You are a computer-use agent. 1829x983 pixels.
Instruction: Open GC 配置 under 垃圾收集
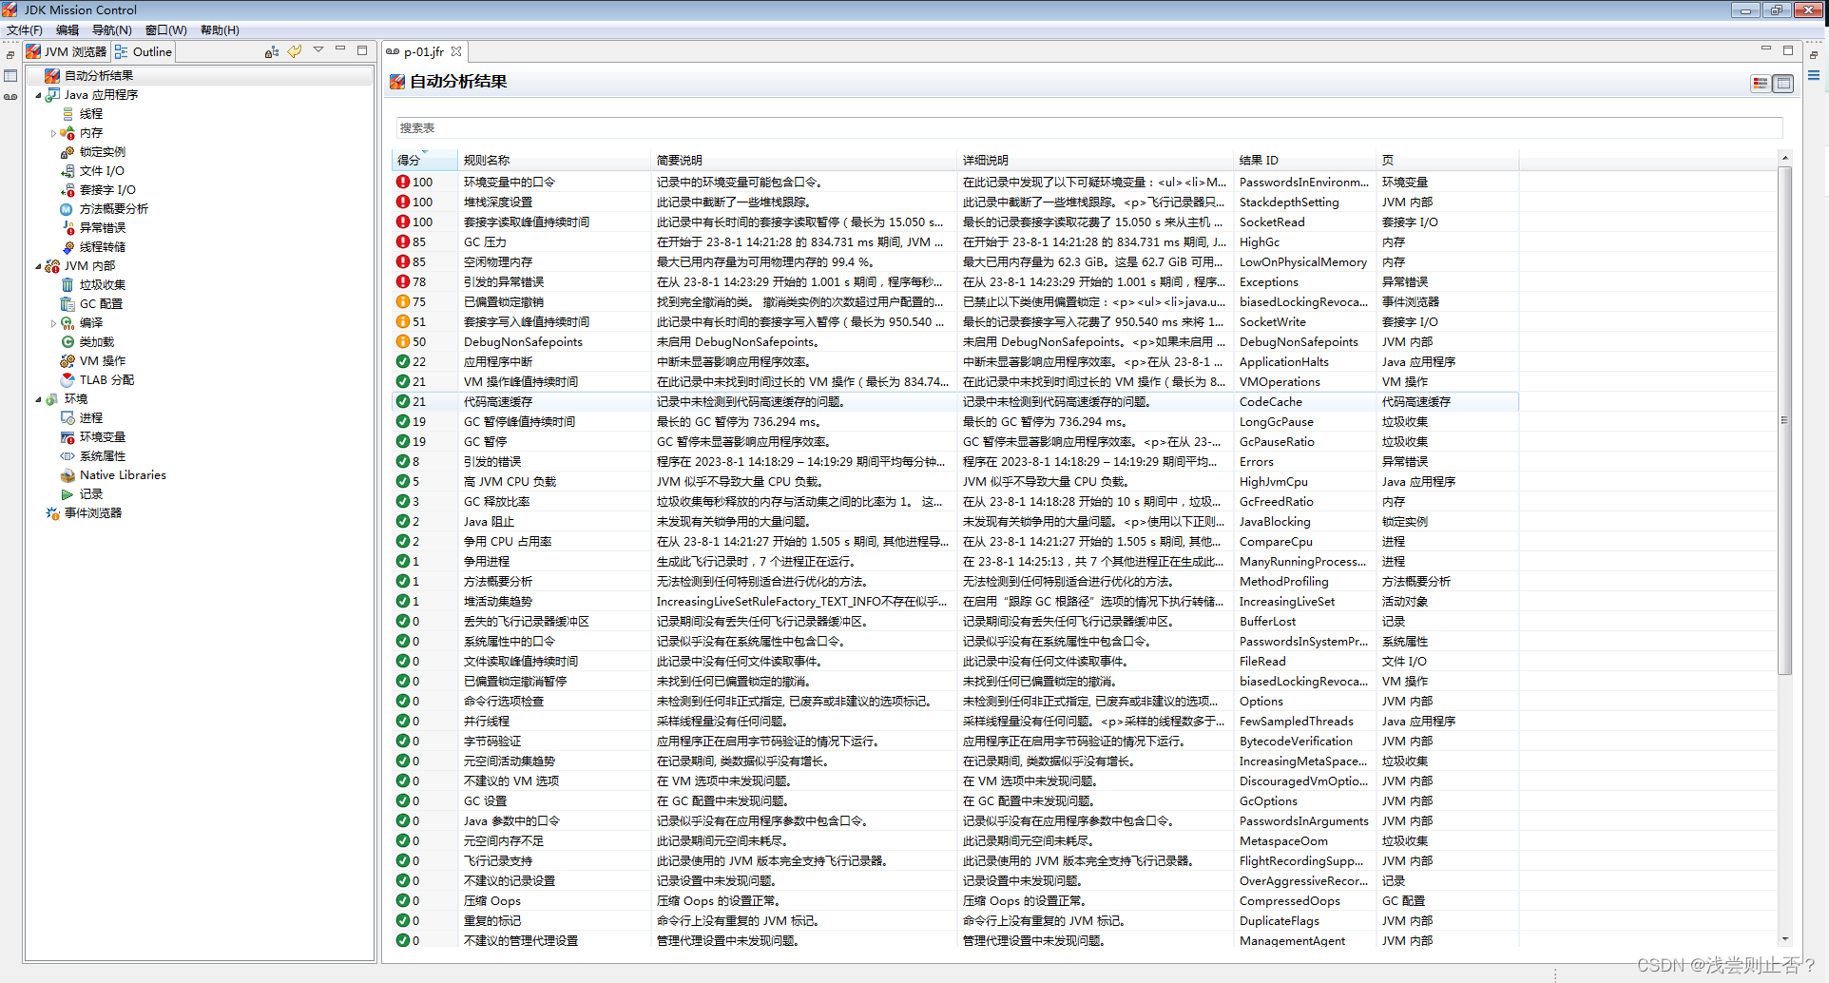[x=102, y=303]
